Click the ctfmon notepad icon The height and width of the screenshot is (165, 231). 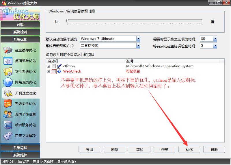point(59,66)
